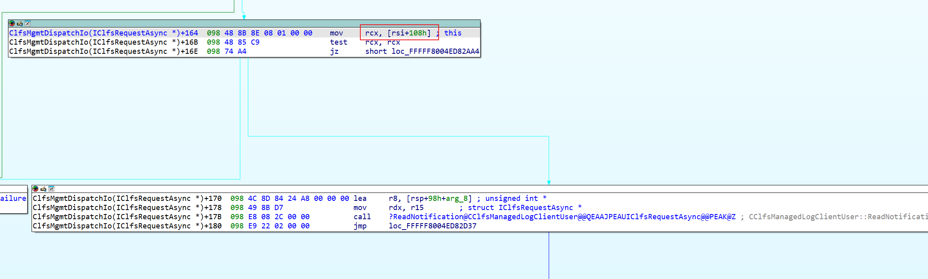Follow the loc_FFFFF8004ED82D37 jmp target
The height and width of the screenshot is (279, 928).
[x=432, y=226]
